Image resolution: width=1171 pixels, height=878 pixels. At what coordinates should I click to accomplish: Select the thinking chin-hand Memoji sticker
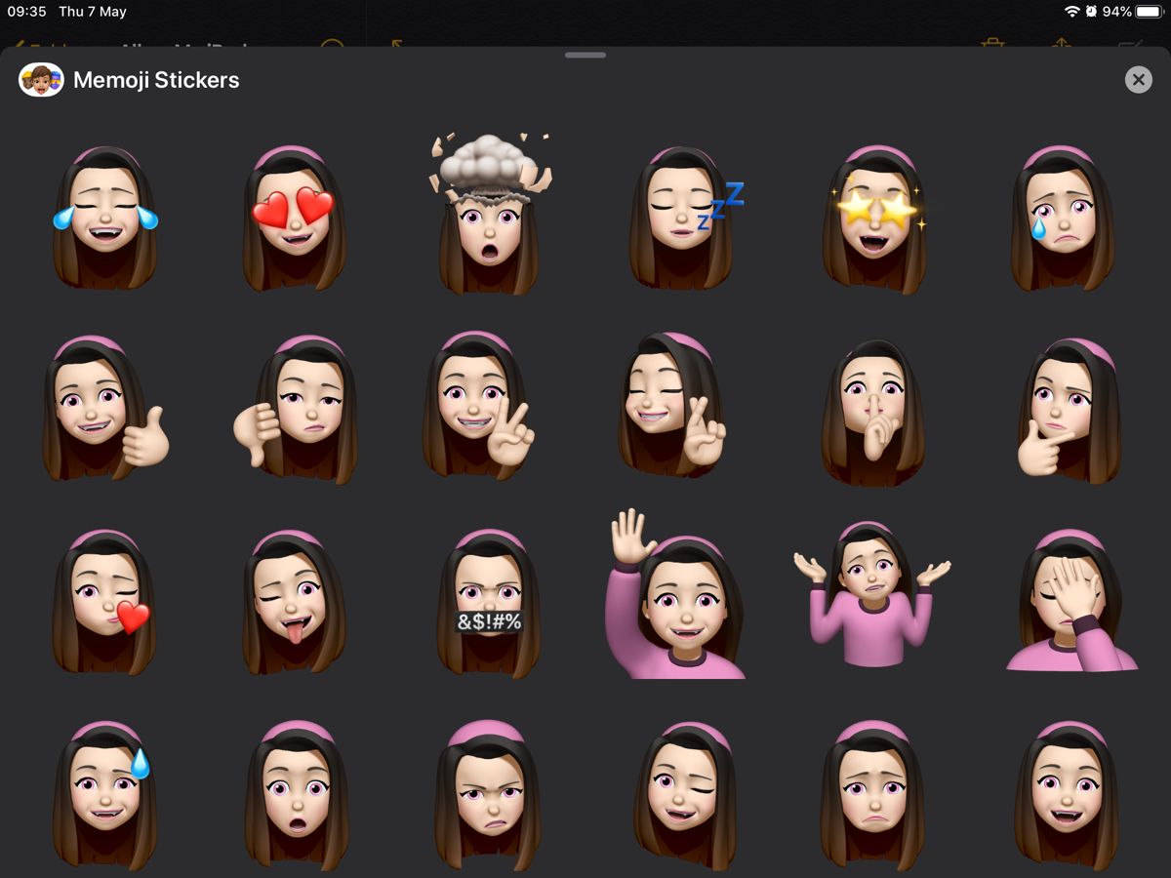[x=1068, y=410]
